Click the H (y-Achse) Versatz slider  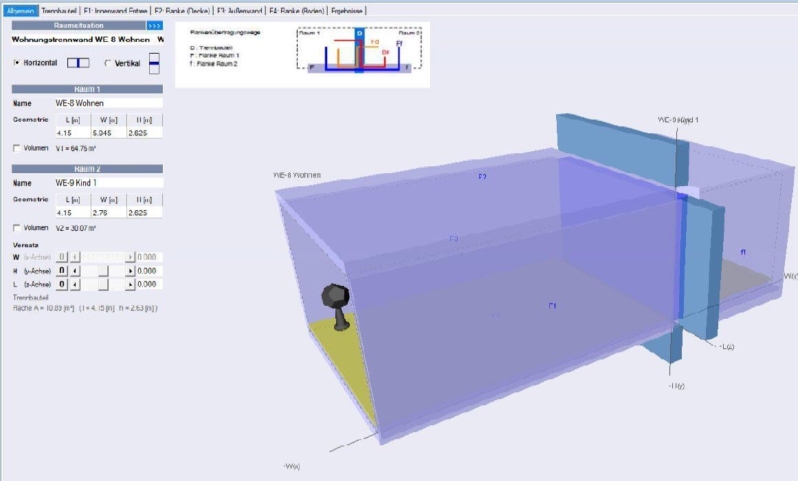click(x=103, y=270)
